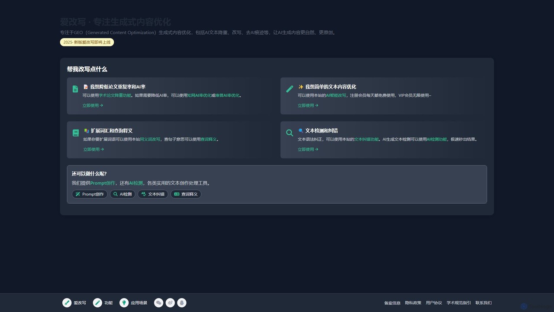554x312 pixels.
Task: Click 立即使用 under 我想降低论文重复率和AI率
Action: tap(93, 105)
